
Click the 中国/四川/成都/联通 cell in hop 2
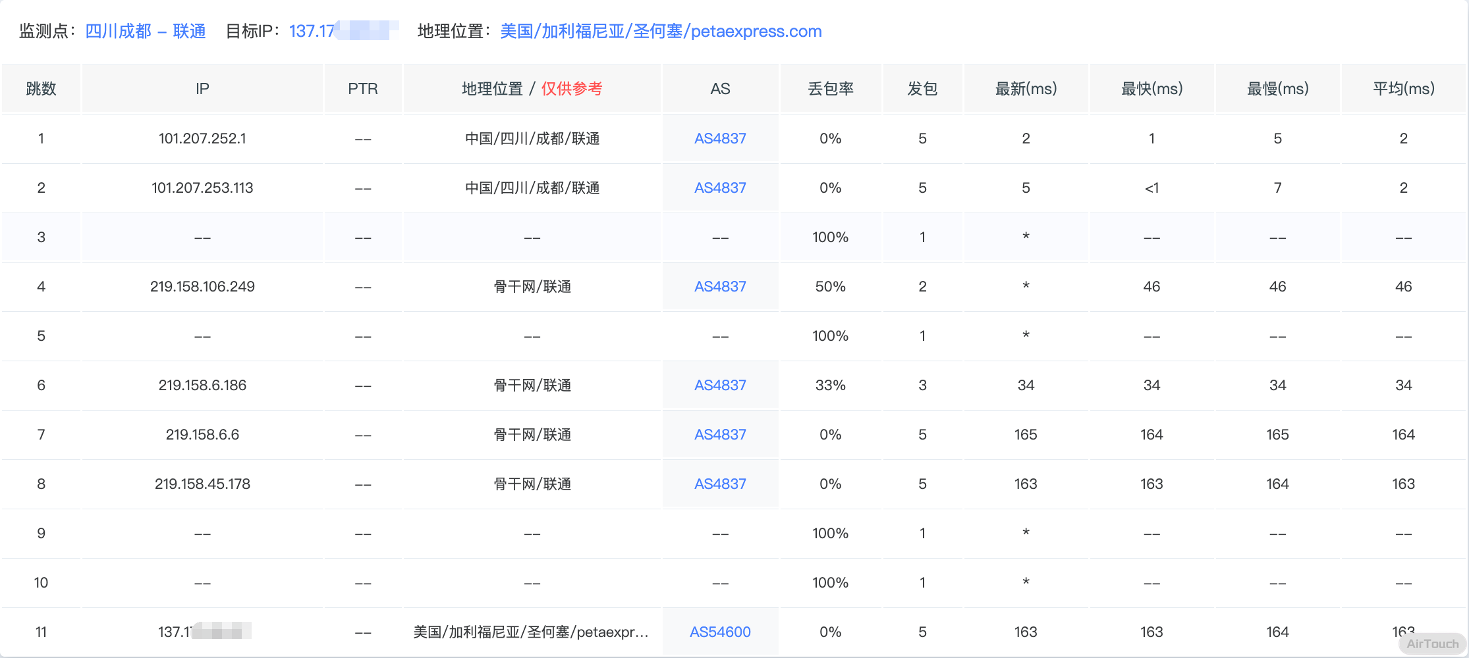[532, 188]
